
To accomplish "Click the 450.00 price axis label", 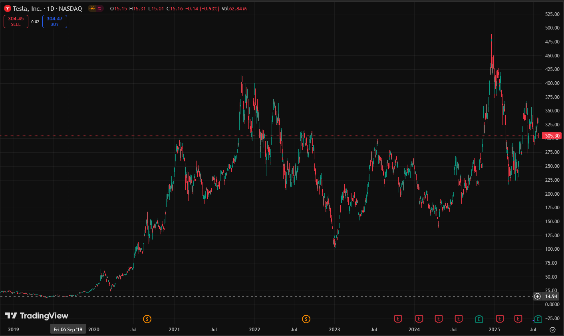I will (x=552, y=56).
